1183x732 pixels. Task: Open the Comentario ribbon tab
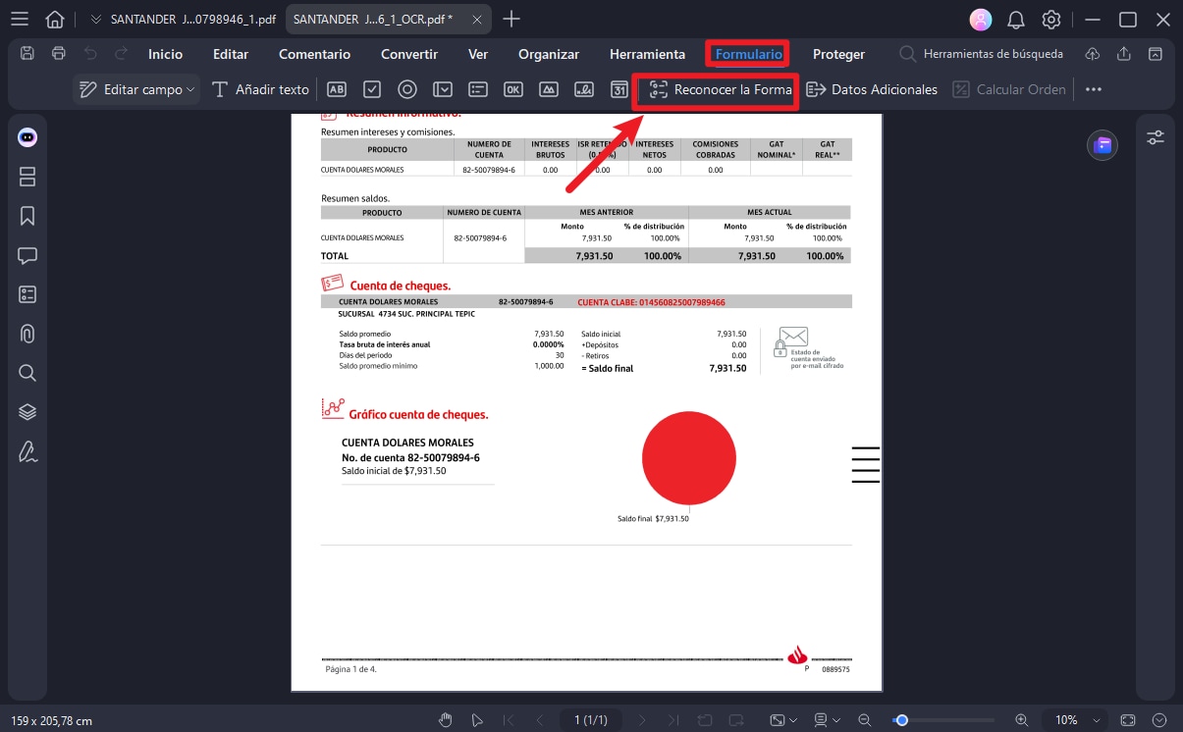(314, 54)
